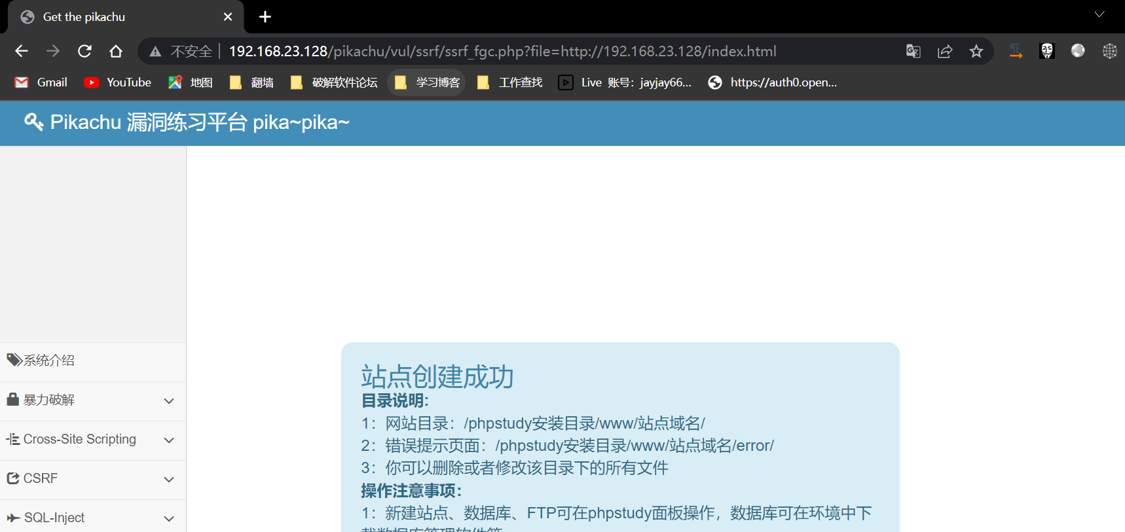The height and width of the screenshot is (532, 1125).
Task: Expand the Cross-Site Scripting menu
Action: [x=92, y=440]
